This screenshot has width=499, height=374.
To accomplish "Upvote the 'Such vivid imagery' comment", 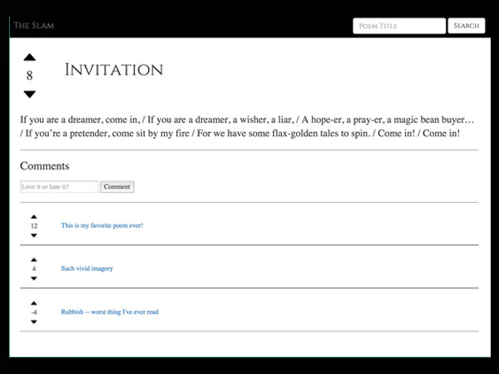I will click(x=34, y=259).
